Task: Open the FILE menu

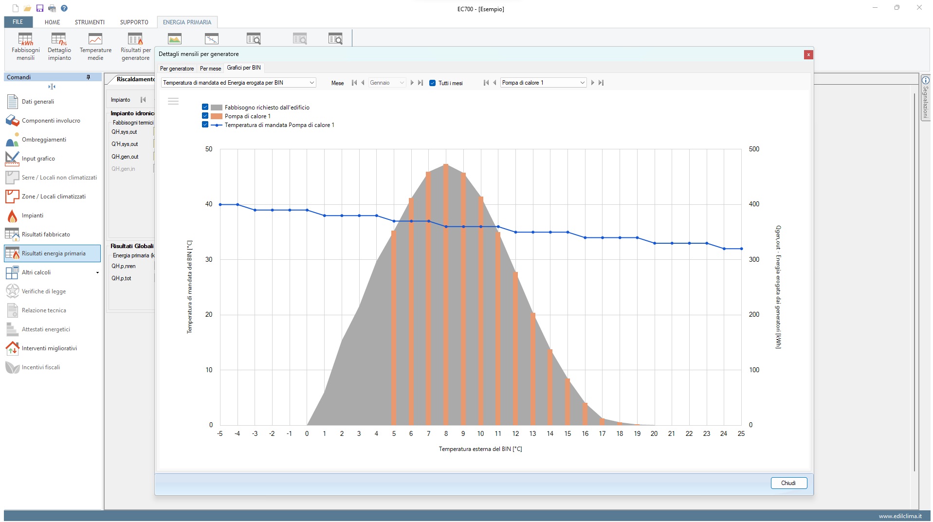Action: click(x=18, y=22)
